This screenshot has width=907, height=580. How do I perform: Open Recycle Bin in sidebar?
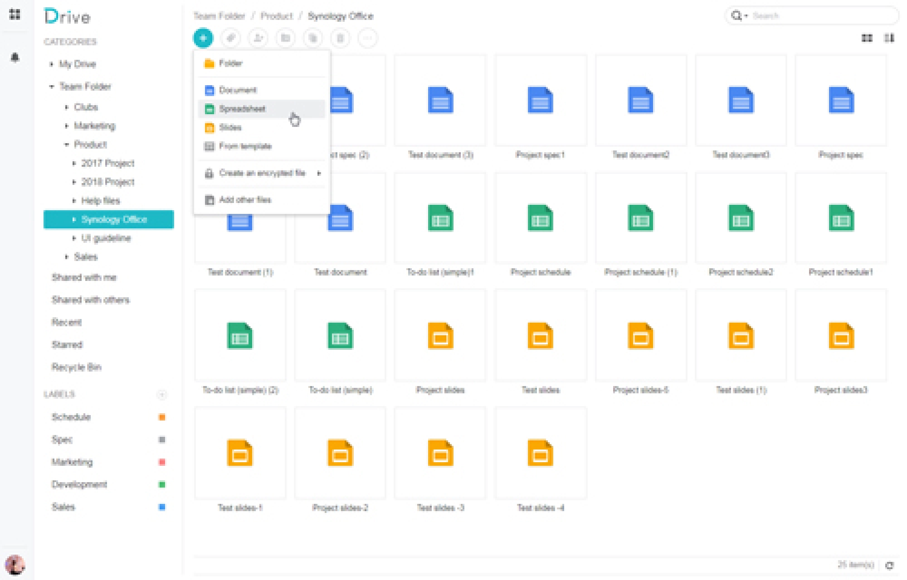76,367
